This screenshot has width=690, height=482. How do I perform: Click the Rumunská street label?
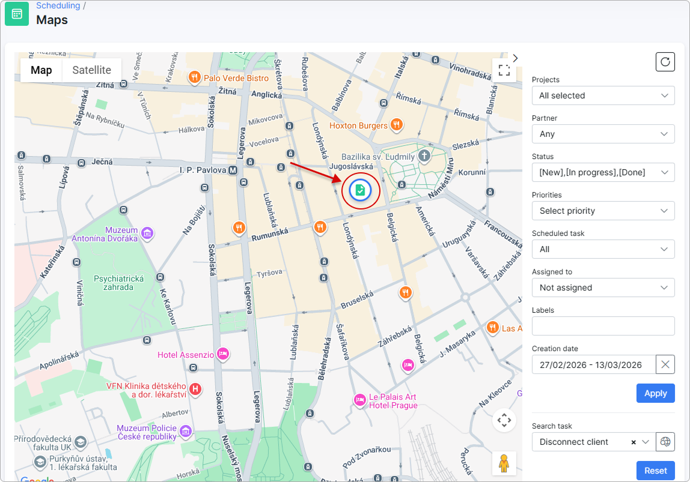[x=270, y=234]
